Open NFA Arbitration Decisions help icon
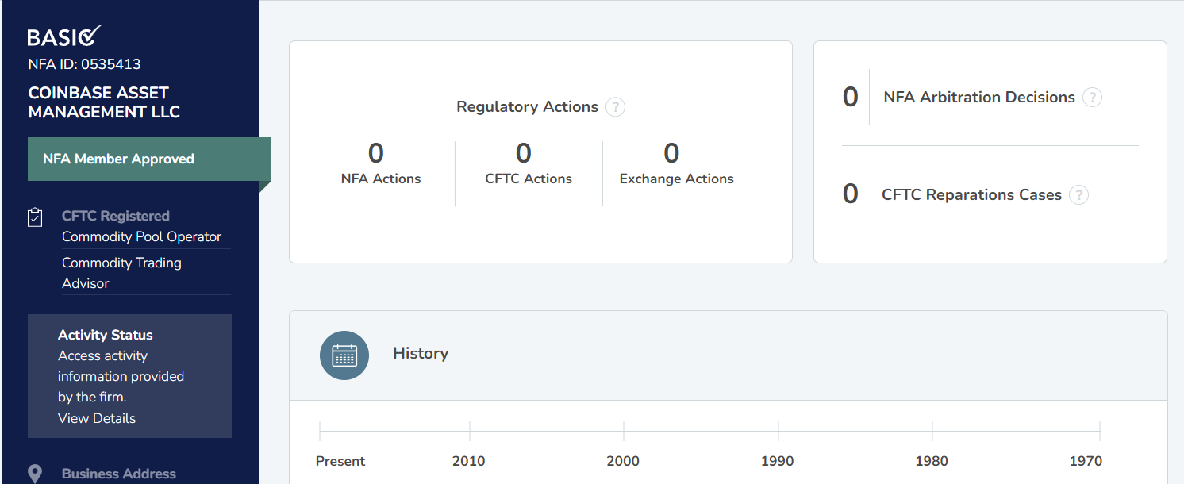Screen dimensions: 1184x484 [1093, 98]
